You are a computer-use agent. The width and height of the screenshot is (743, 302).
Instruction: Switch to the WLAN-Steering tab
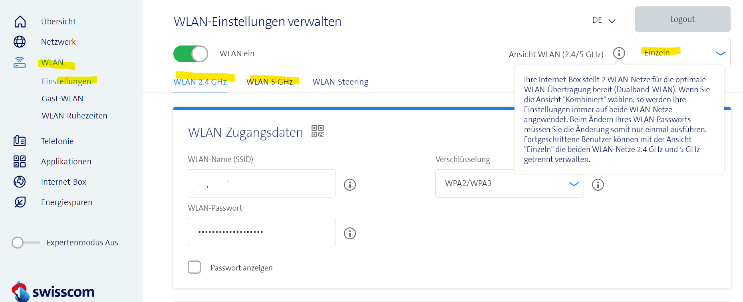click(x=340, y=82)
